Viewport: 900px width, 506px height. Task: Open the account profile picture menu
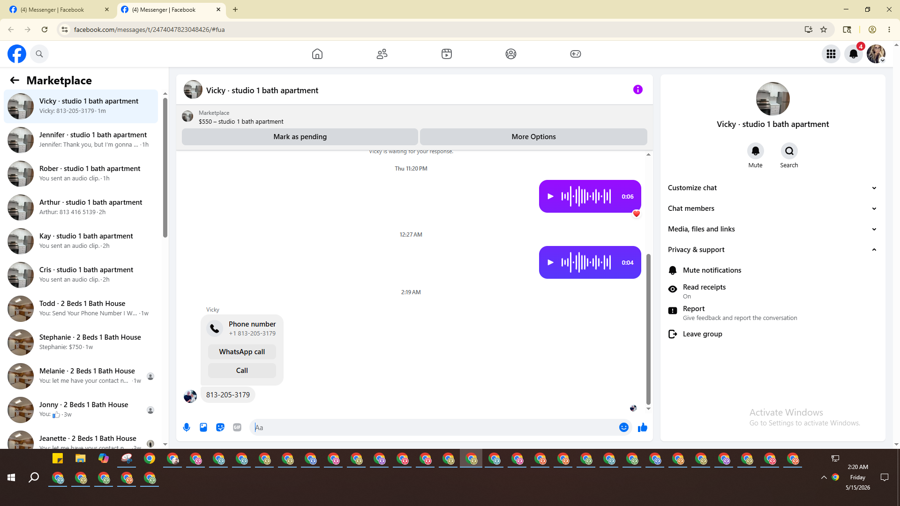(876, 54)
